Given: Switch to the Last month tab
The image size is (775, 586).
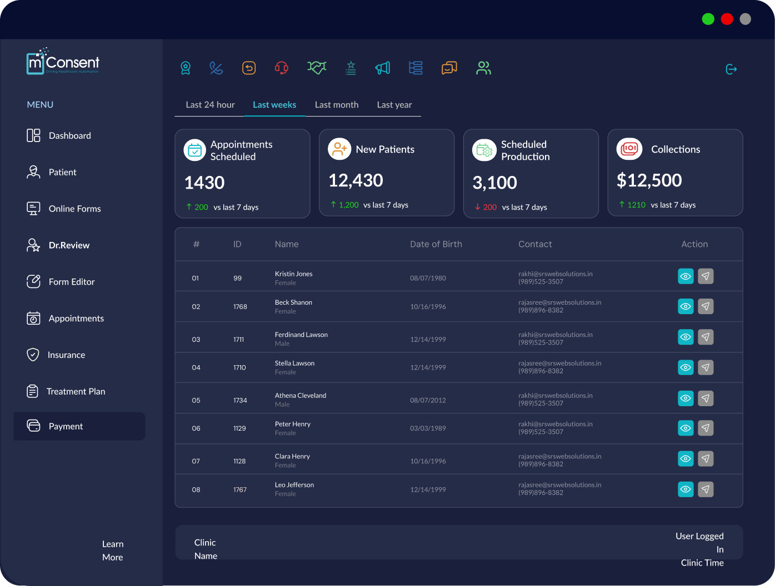Looking at the screenshot, I should [337, 105].
